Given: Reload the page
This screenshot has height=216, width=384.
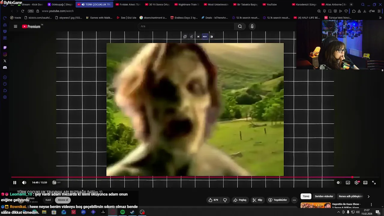Looking at the screenshot, I should click(x=22, y=11).
